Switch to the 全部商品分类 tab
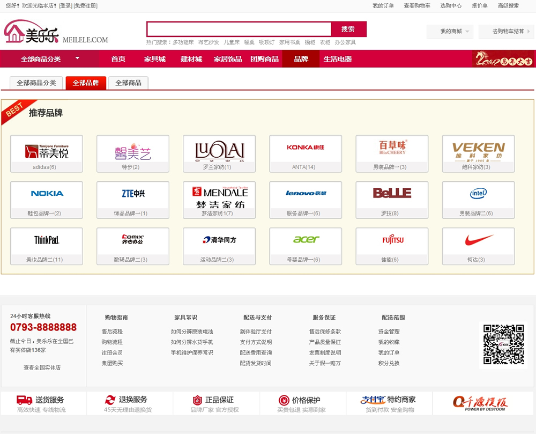This screenshot has width=536, height=434. 36,83
